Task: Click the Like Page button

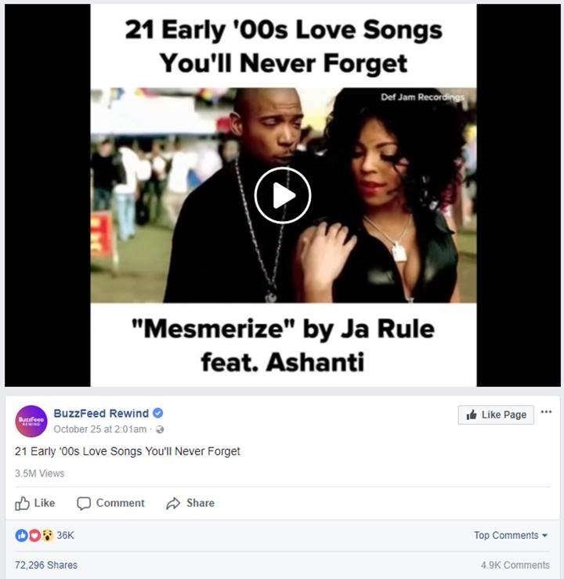Action: pos(496,414)
